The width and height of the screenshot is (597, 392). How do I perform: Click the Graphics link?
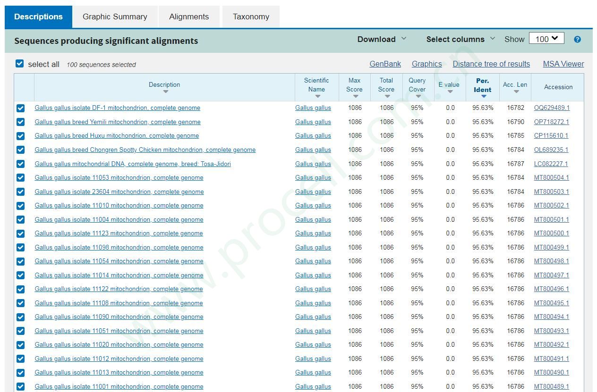pos(426,64)
